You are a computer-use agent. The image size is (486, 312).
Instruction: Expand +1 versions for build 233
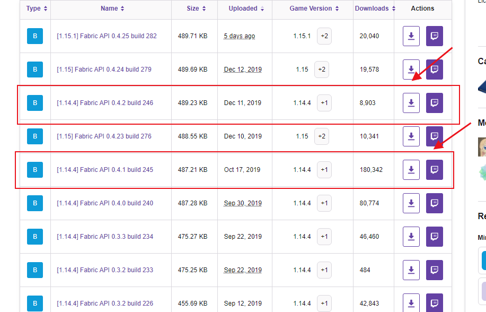pos(324,270)
